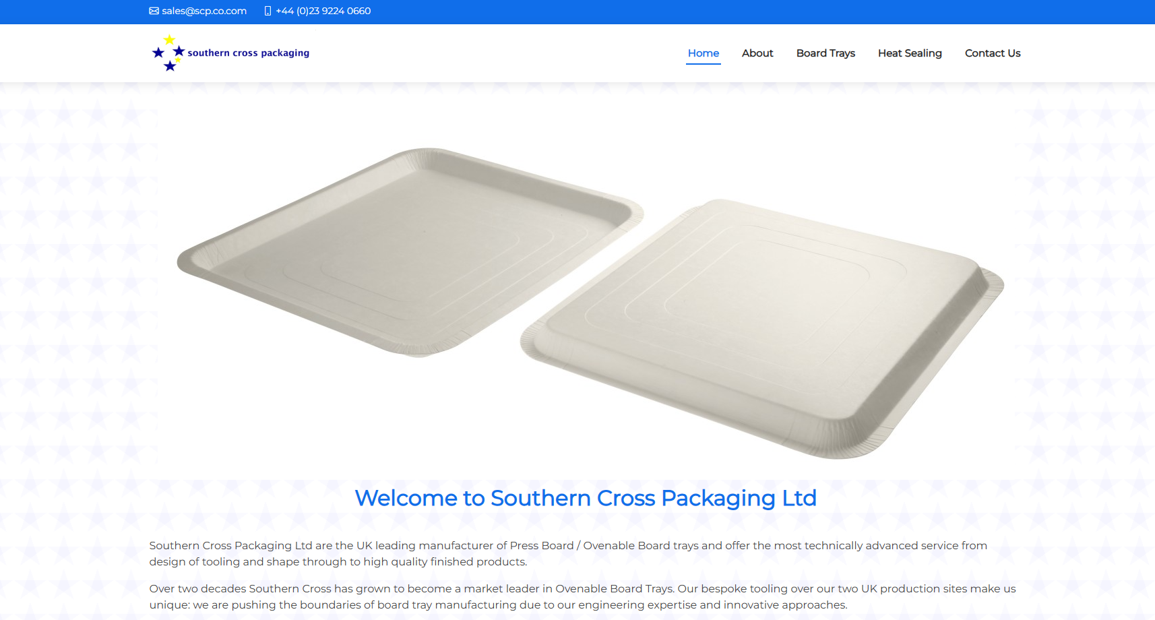Navigate to Heat Sealing
Image resolution: width=1155 pixels, height=620 pixels.
pyautogui.click(x=910, y=53)
